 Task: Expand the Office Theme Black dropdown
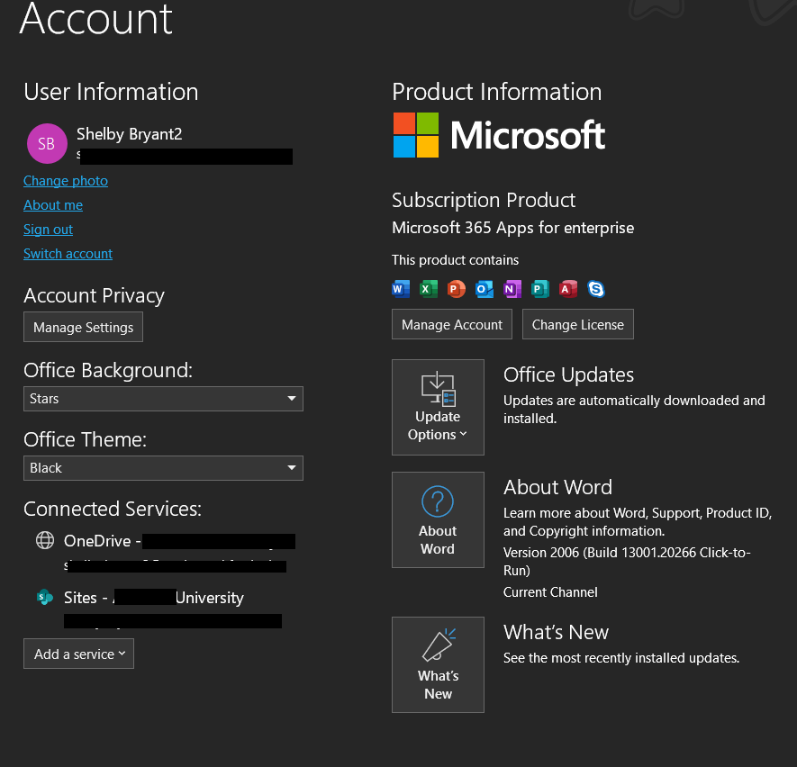coord(163,468)
